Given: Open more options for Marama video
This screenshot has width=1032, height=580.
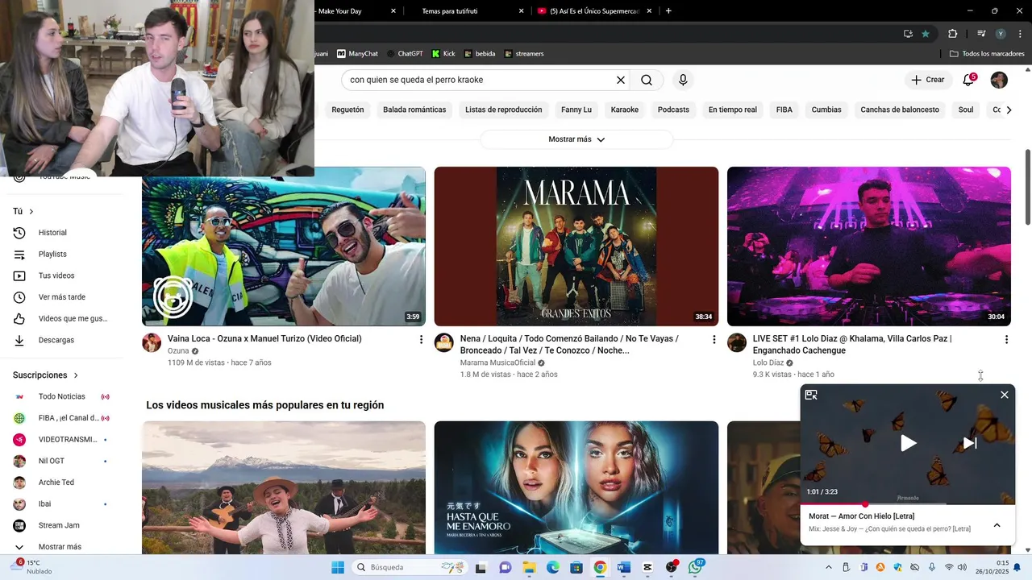Looking at the screenshot, I should pos(714,340).
